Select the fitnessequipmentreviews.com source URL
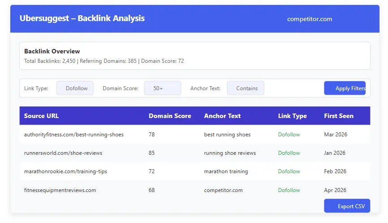 60,190
